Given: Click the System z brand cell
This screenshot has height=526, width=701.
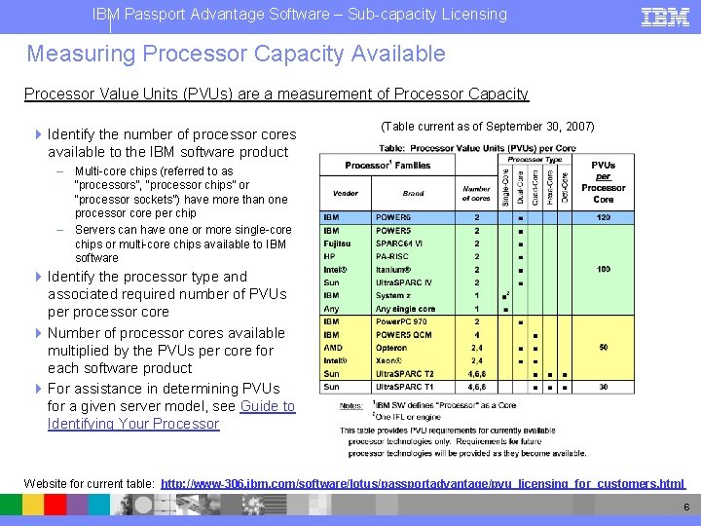Looking at the screenshot, I should click(413, 296).
